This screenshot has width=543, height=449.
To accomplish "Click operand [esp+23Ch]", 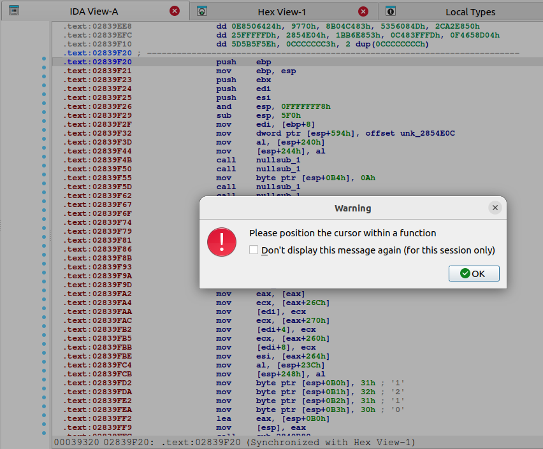I will pyautogui.click(x=301, y=365).
